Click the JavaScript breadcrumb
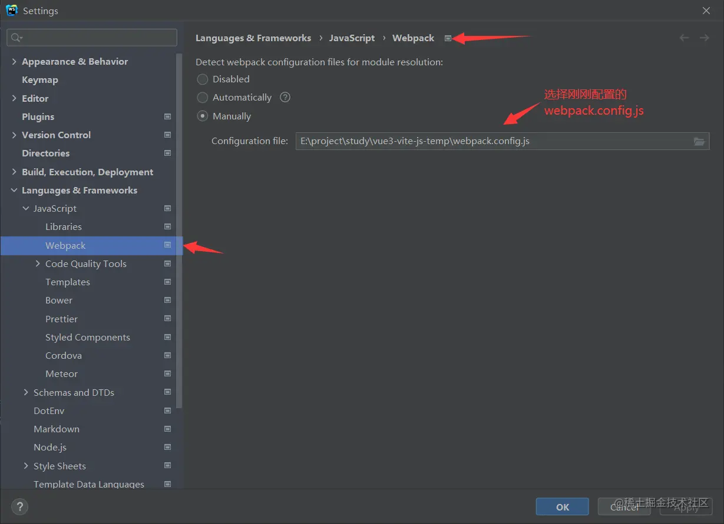 [x=352, y=38]
